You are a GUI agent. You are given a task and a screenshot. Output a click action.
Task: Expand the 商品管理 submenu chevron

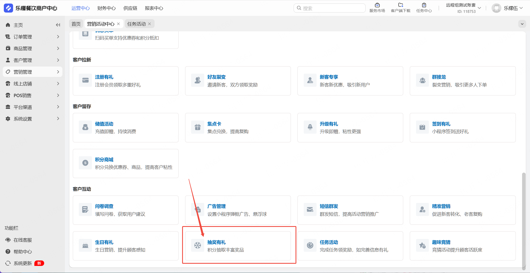coord(58,48)
